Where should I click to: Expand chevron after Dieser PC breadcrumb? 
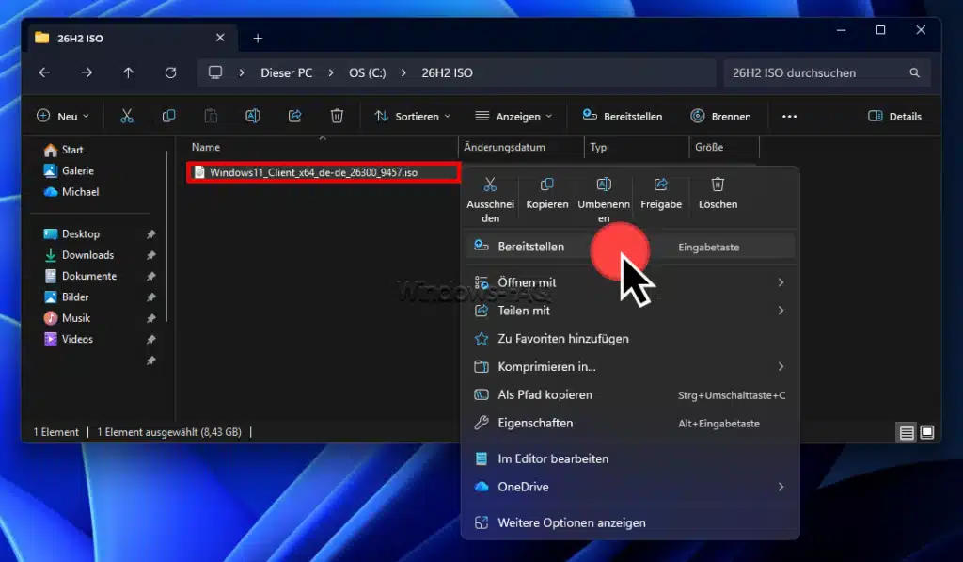click(x=331, y=72)
